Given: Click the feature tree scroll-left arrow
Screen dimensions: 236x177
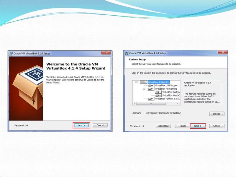Looking at the screenshot, I should point(134,104).
